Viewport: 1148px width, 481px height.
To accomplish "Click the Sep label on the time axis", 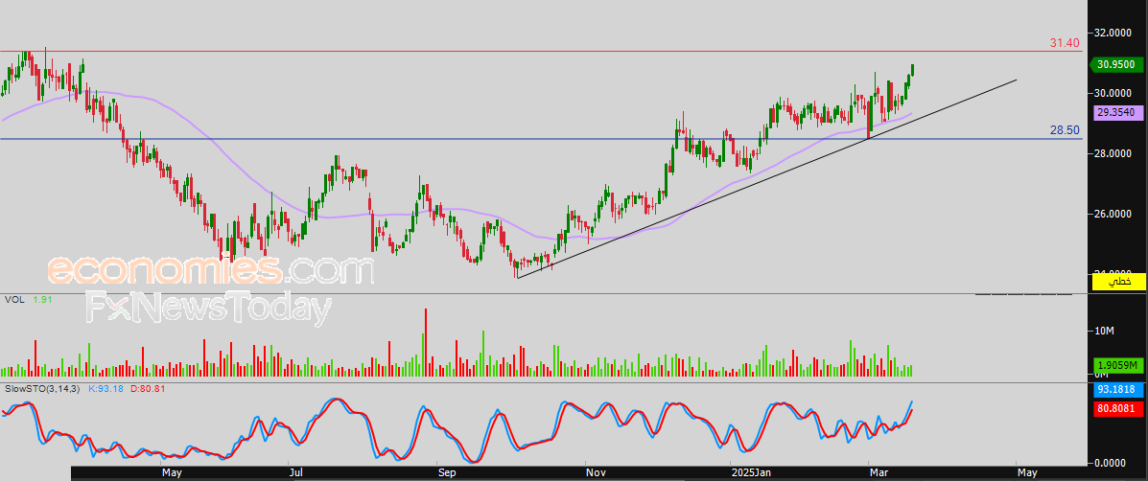I will pyautogui.click(x=447, y=473).
